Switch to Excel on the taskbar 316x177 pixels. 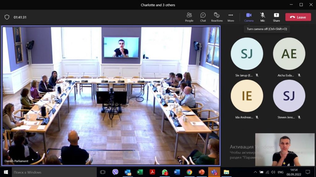[x=140, y=172]
